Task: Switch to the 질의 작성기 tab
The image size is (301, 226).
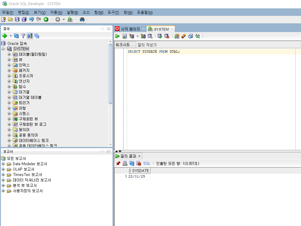Action: 147,45
